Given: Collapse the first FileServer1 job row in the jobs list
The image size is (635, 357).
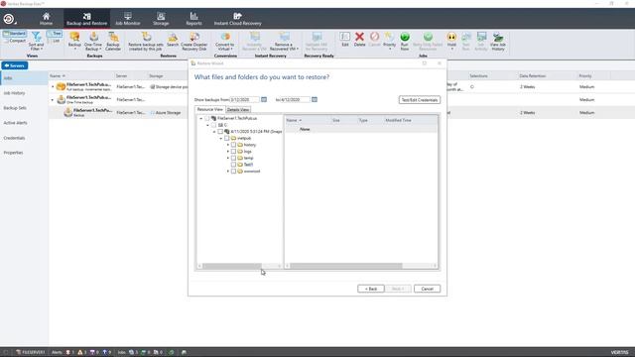Looking at the screenshot, I should point(53,86).
